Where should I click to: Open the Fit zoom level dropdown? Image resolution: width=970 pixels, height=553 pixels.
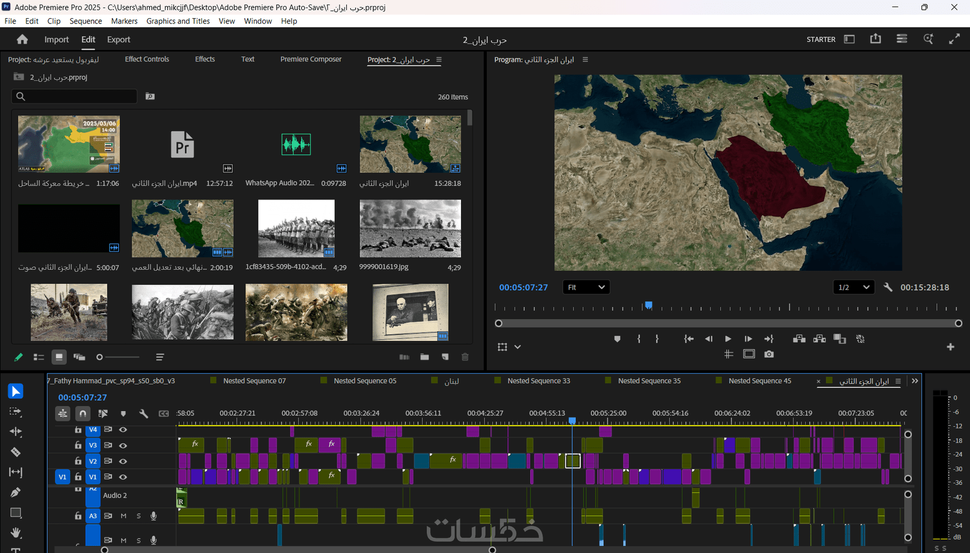tap(586, 287)
